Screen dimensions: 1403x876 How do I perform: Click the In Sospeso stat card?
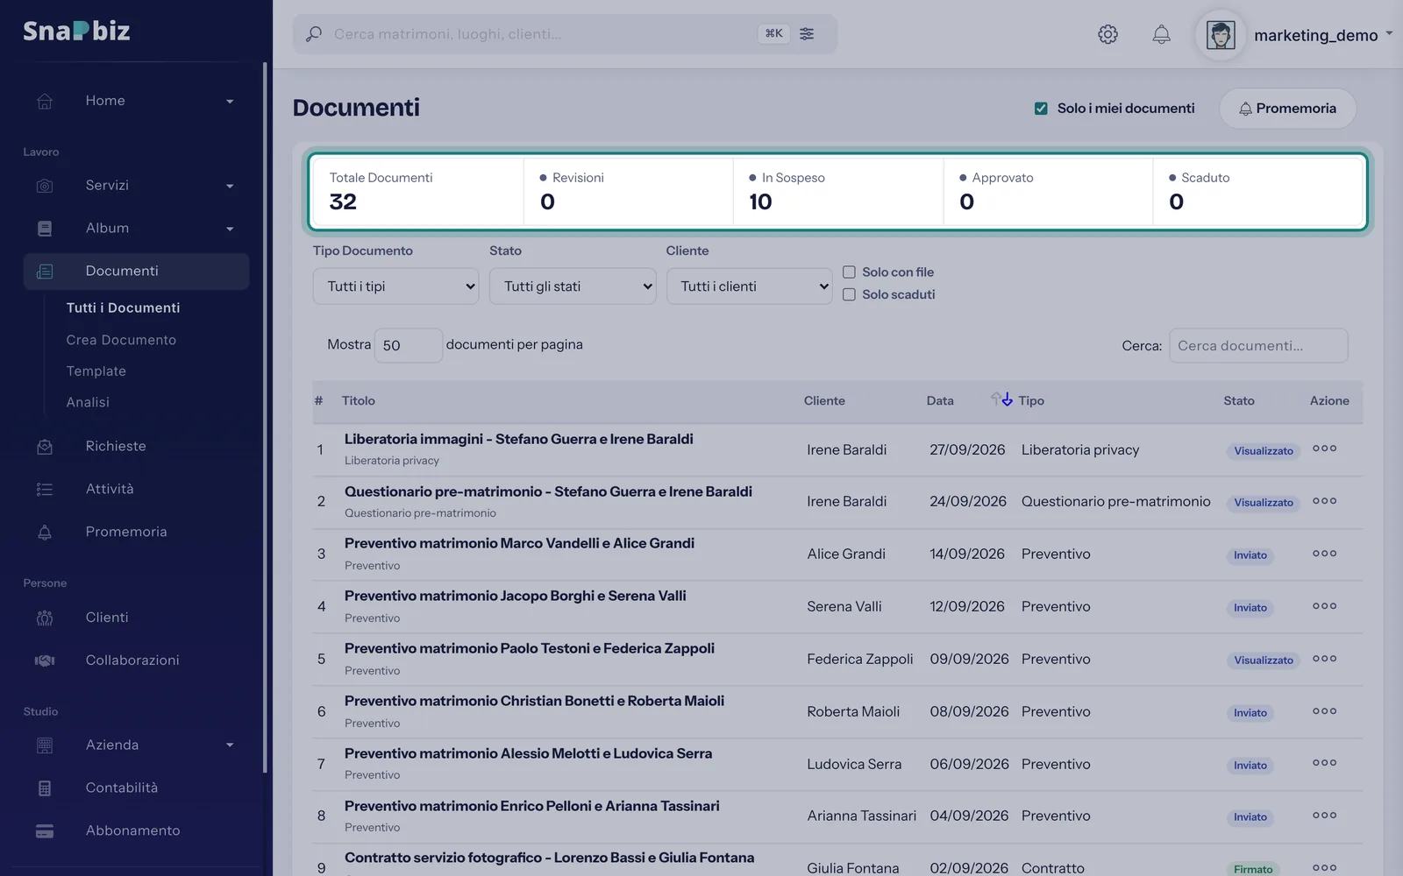pos(837,192)
